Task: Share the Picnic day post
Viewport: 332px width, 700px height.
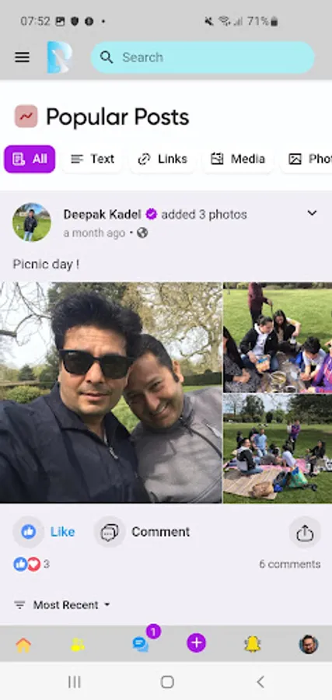Action: point(305,533)
